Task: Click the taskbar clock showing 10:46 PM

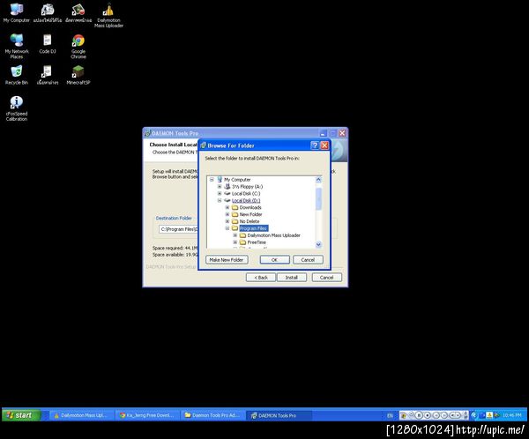Action: point(511,415)
